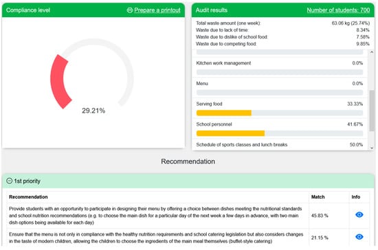This screenshot has width=378, height=250.
Task: View info for the 21.15% match recommendation
Action: coord(359,237)
